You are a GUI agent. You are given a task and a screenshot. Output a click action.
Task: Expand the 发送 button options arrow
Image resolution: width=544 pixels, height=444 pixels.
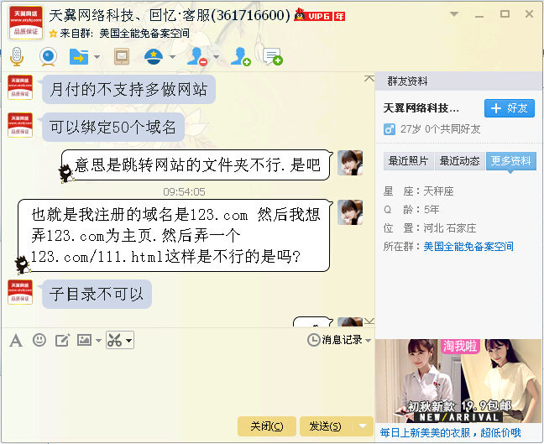point(363,426)
